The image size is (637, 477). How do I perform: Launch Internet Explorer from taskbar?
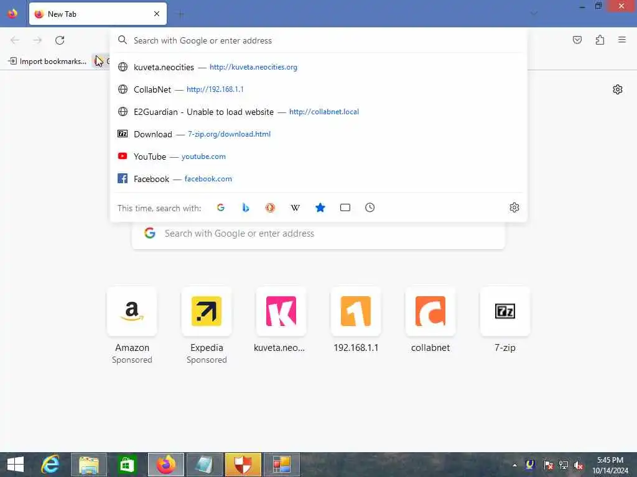(x=51, y=465)
